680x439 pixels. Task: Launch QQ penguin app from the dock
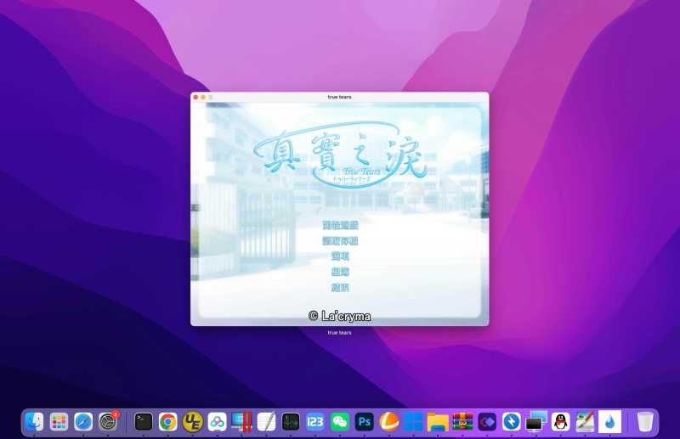561,422
